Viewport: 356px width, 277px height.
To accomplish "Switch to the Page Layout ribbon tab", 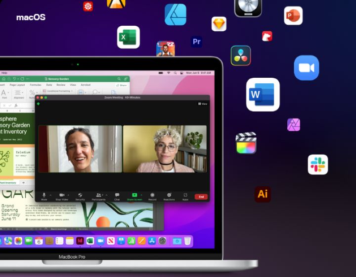I will coord(17,85).
